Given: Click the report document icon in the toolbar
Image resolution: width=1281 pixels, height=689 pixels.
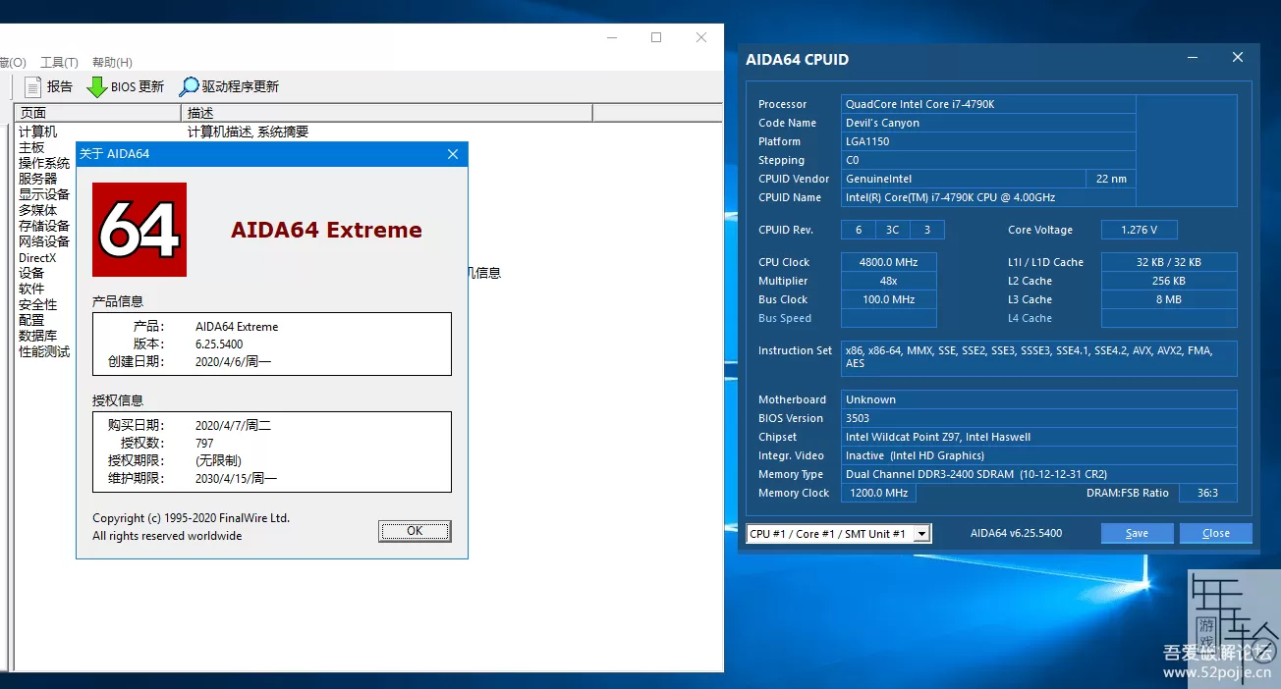Looking at the screenshot, I should click(x=32, y=86).
